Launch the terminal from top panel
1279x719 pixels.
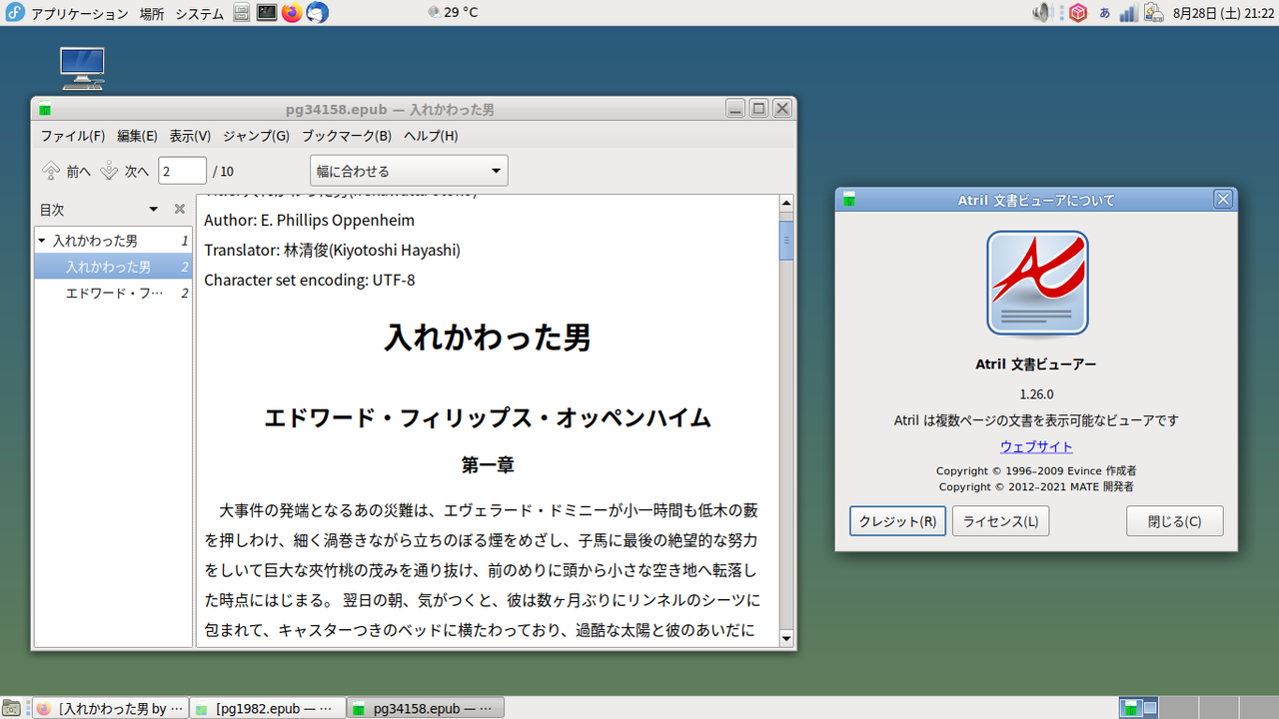(x=267, y=13)
